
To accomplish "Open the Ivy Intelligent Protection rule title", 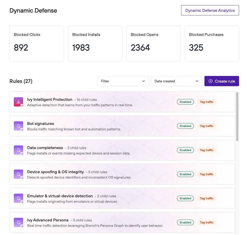I will (50, 100).
